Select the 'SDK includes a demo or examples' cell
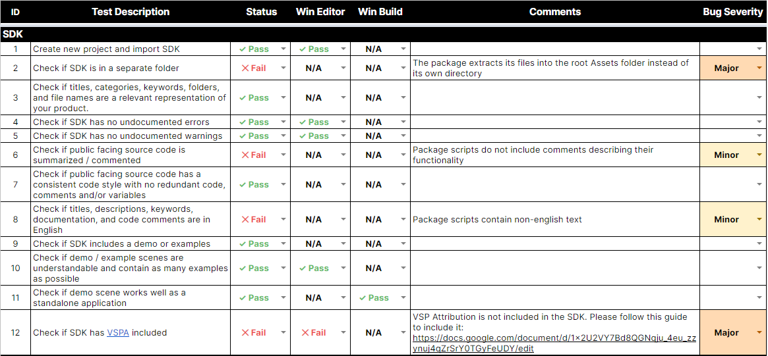Image resolution: width=768 pixels, height=356 pixels. (x=122, y=244)
